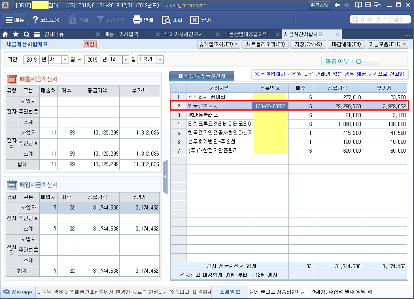The height and width of the screenshot is (299, 414).
Task: Click the 마감 status badge
Action: 90,45
